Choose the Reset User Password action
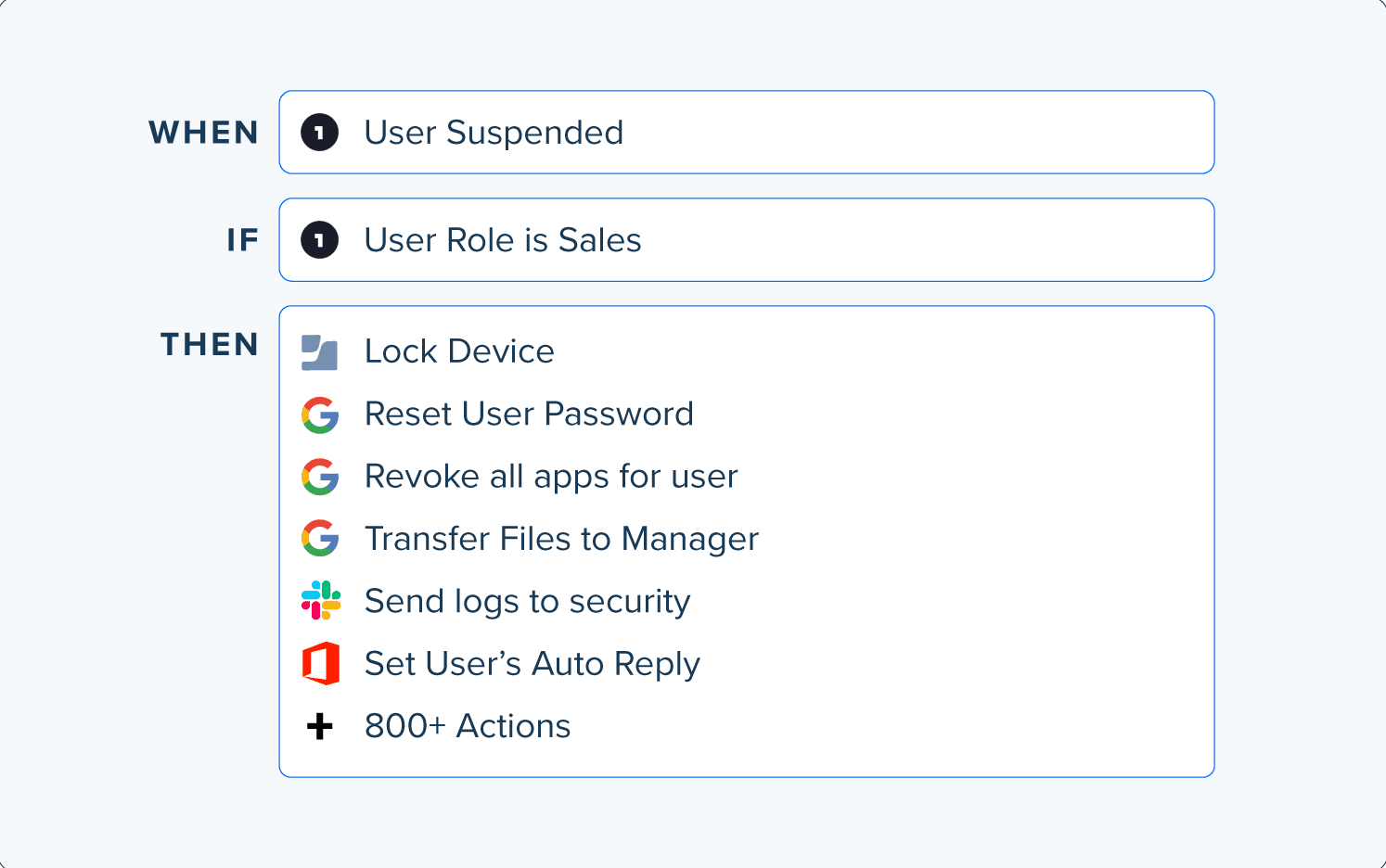This screenshot has height=868, width=1386. (x=529, y=414)
